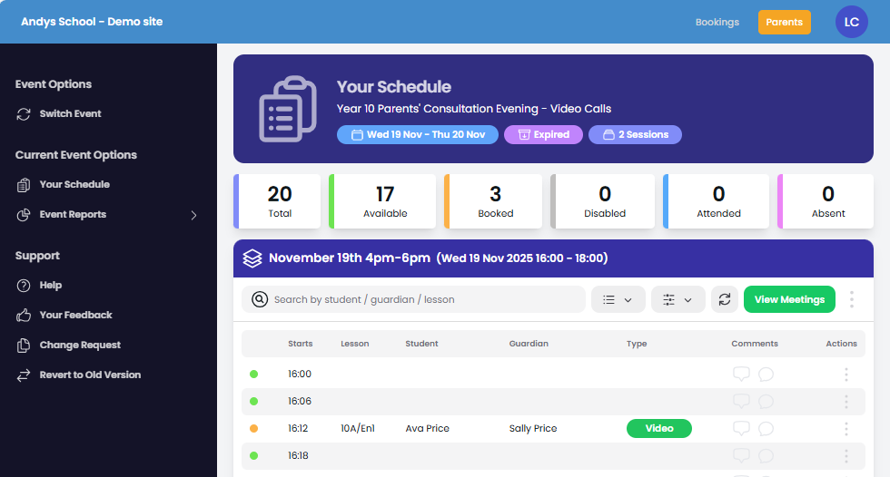
Task: Click the View Meetings button
Action: tap(789, 299)
